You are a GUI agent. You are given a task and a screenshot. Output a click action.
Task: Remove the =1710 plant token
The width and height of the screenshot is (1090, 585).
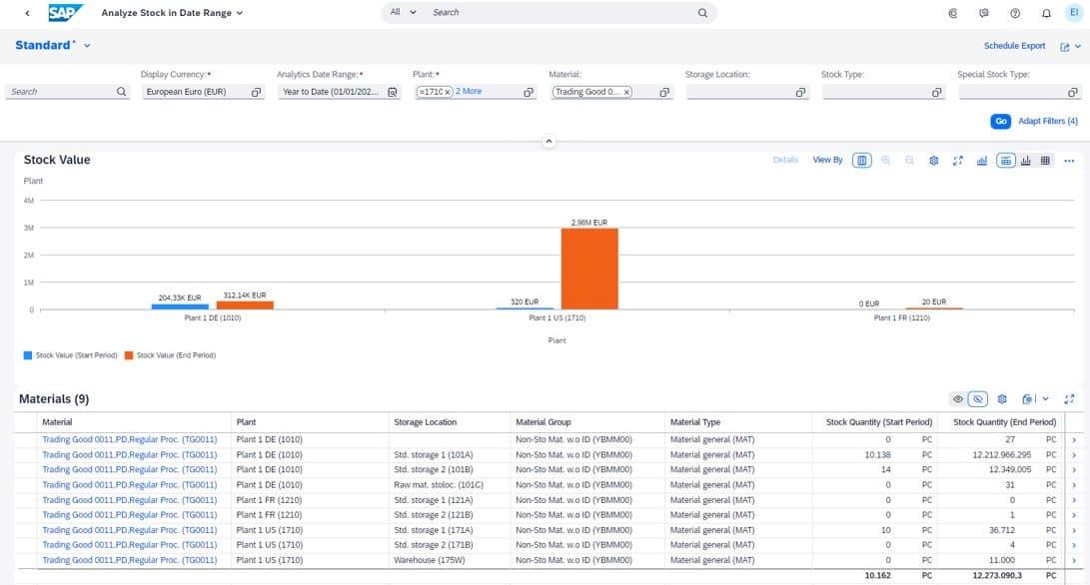click(448, 92)
